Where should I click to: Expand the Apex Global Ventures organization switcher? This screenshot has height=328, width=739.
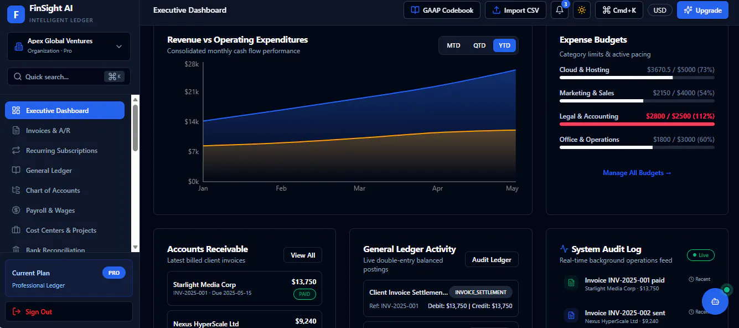pyautogui.click(x=69, y=47)
